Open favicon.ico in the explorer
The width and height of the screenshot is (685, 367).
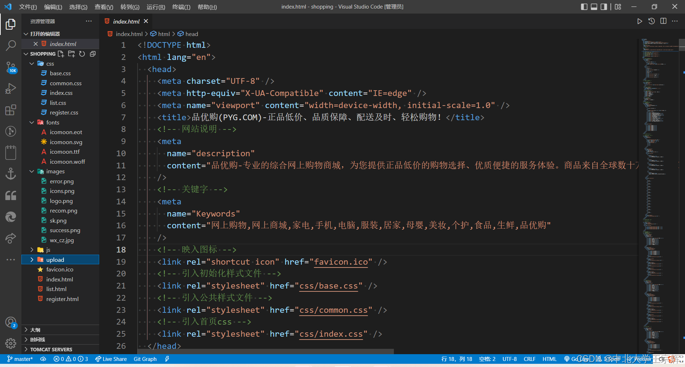coord(60,270)
